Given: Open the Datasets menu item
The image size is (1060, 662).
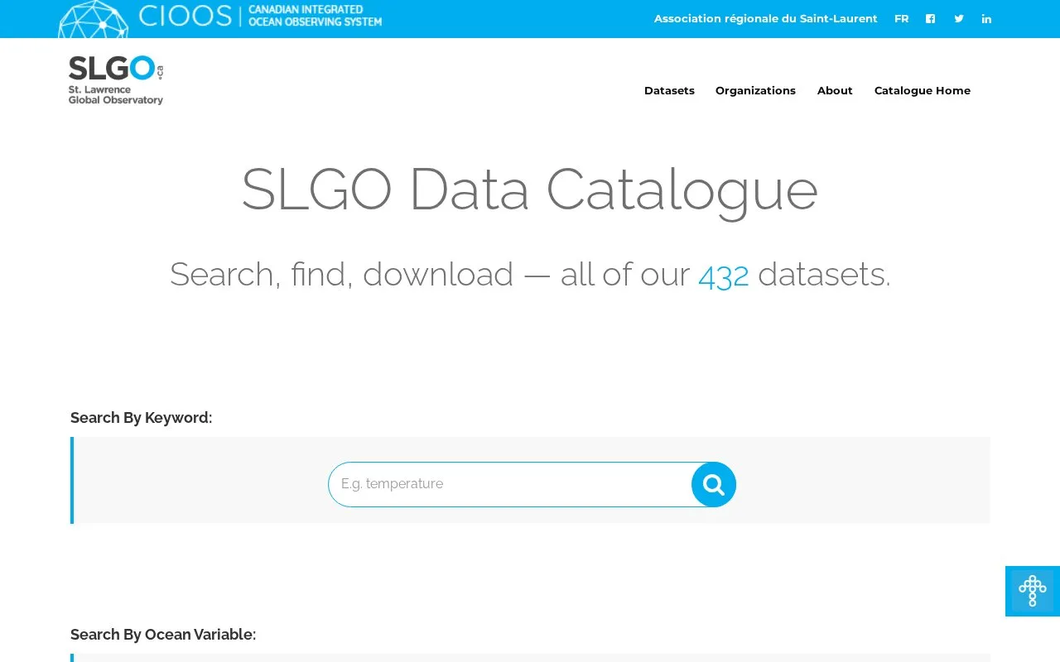Looking at the screenshot, I should 669,90.
